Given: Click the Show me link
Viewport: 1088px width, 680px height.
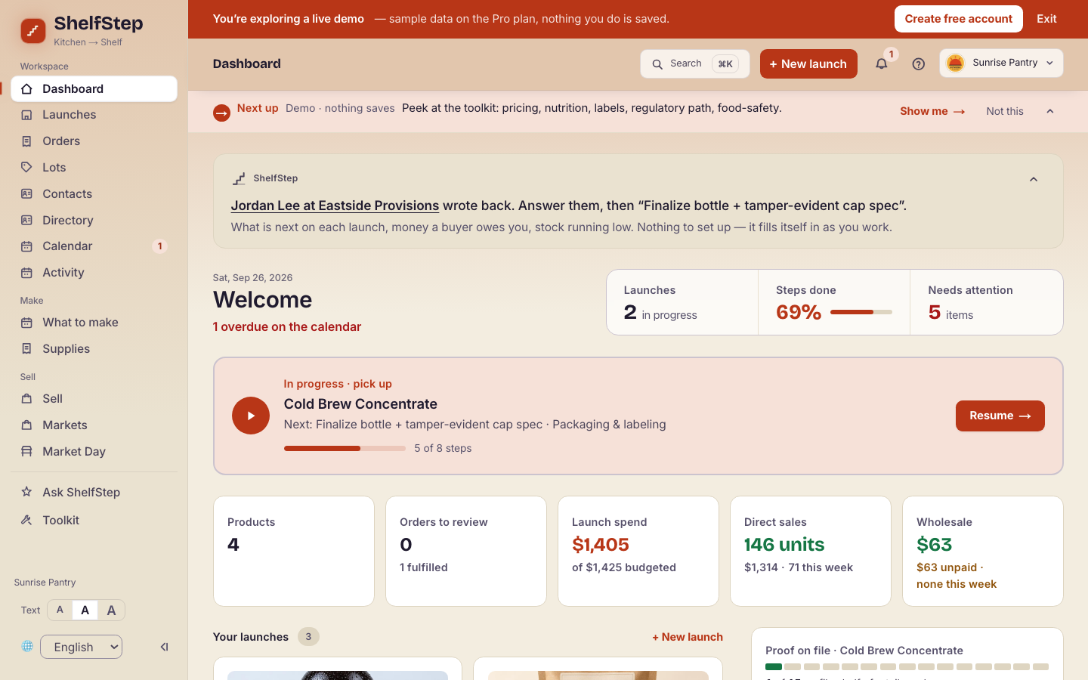Looking at the screenshot, I should click(932, 111).
